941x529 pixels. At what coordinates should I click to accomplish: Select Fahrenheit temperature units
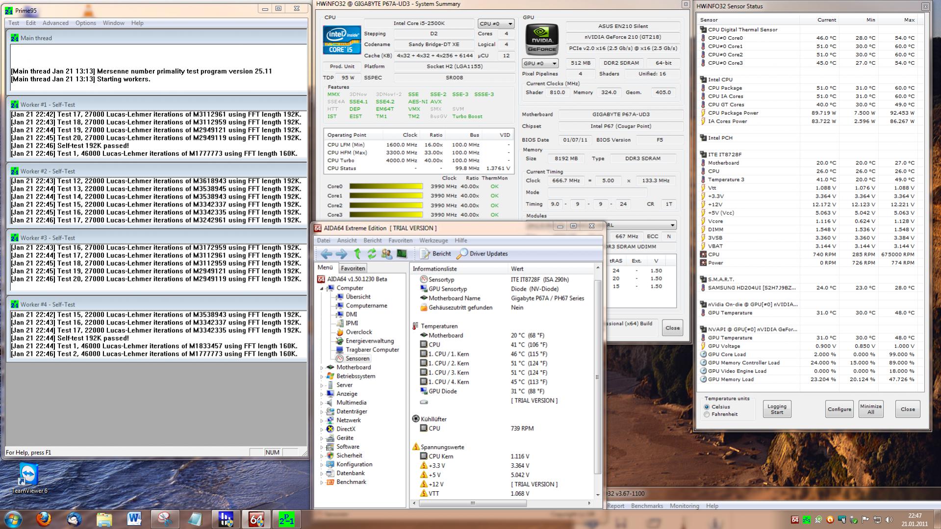707,414
